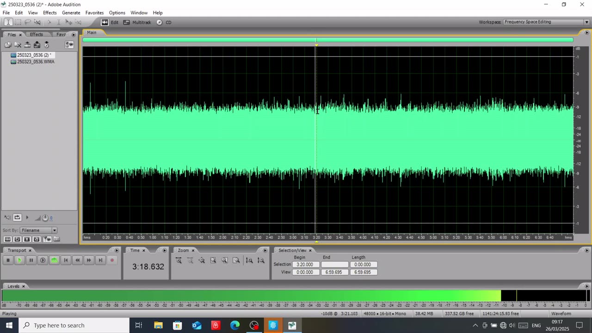Viewport: 592px width, 333px height.
Task: Click the red Record button
Action: click(x=112, y=260)
